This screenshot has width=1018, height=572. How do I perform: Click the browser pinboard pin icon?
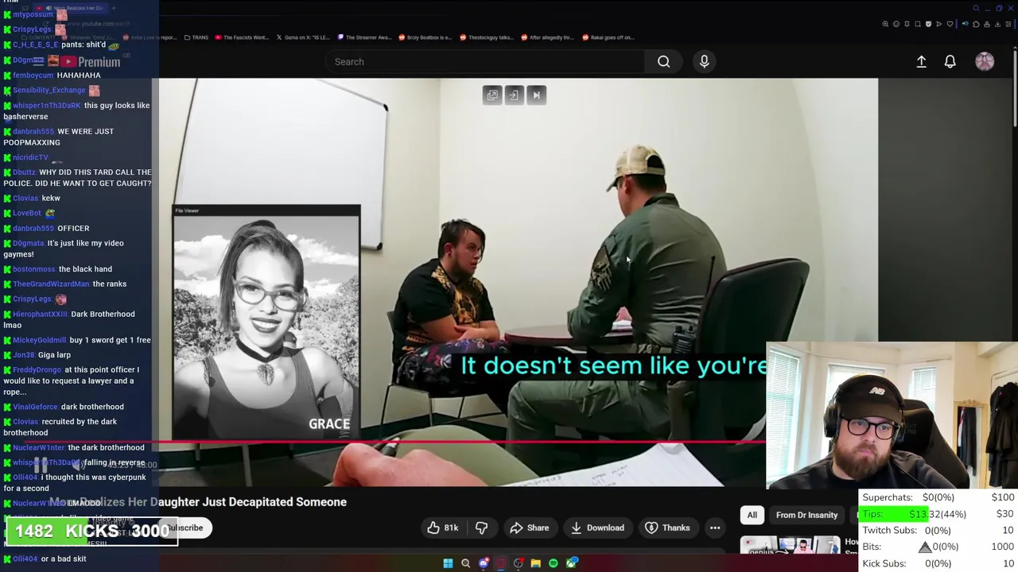tap(907, 24)
